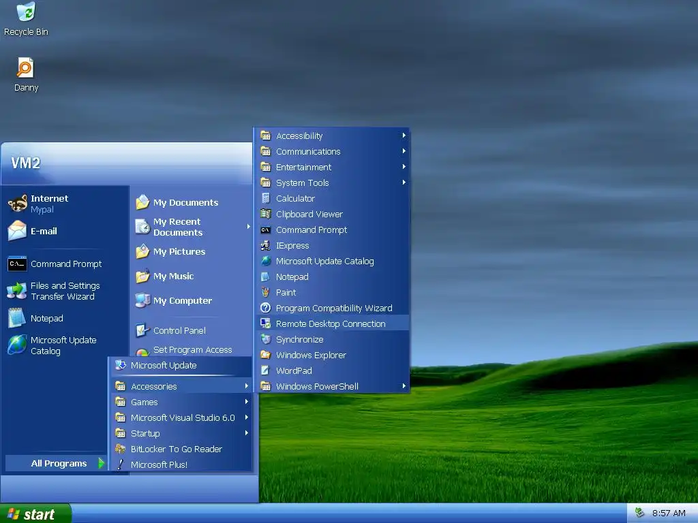Image resolution: width=698 pixels, height=523 pixels.
Task: Open the Danny desktop shortcut icon
Action: pos(25,68)
